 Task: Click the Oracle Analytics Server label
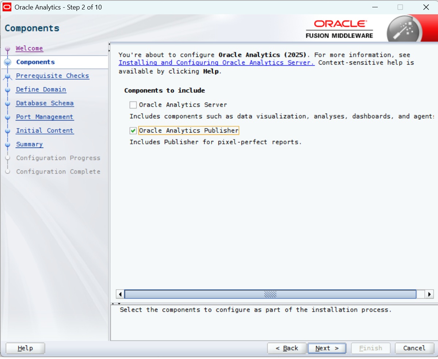point(183,105)
